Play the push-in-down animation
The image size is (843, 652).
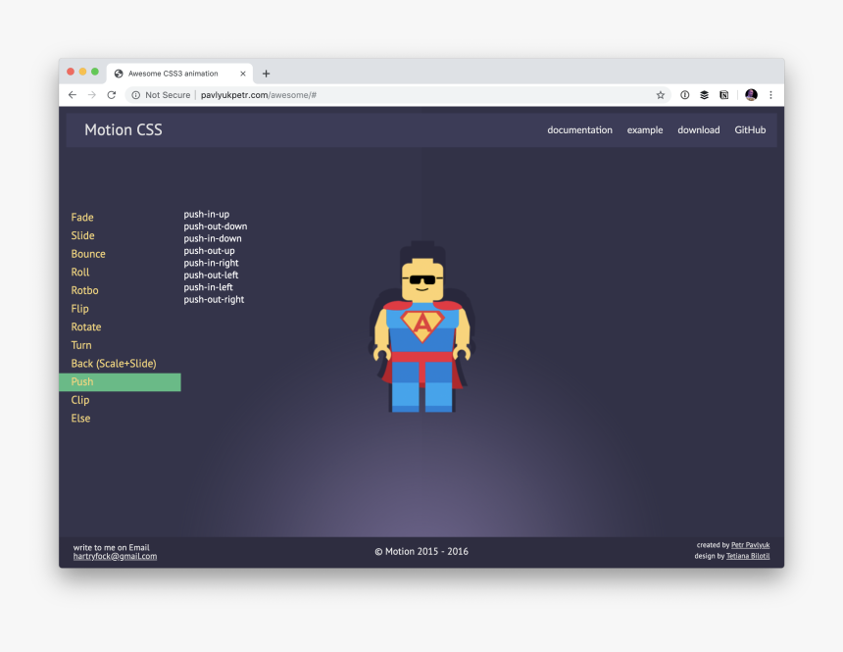[213, 238]
